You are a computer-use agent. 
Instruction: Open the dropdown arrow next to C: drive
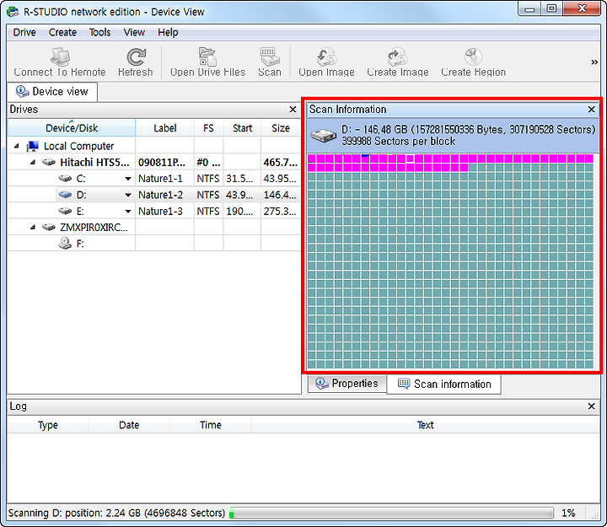(x=128, y=179)
